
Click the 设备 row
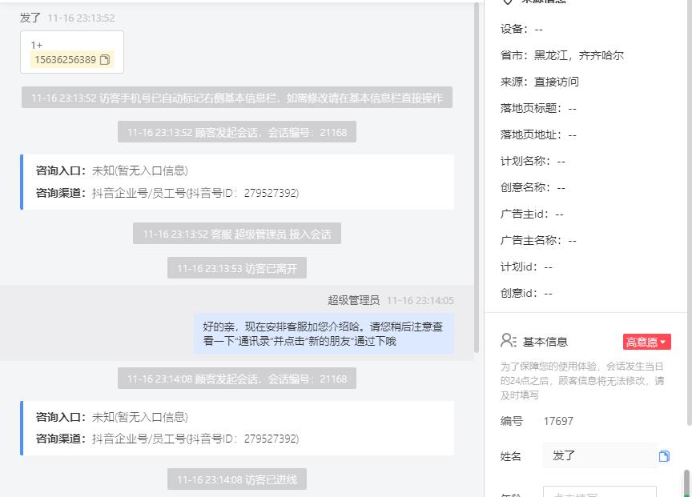(521, 29)
